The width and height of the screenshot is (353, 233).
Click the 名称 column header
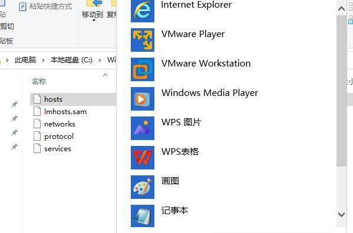coord(39,81)
